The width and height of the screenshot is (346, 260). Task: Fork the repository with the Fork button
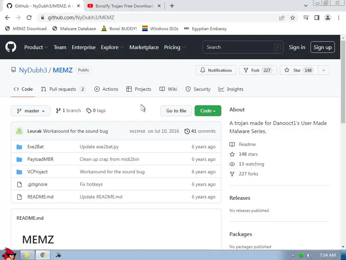pyautogui.click(x=258, y=70)
